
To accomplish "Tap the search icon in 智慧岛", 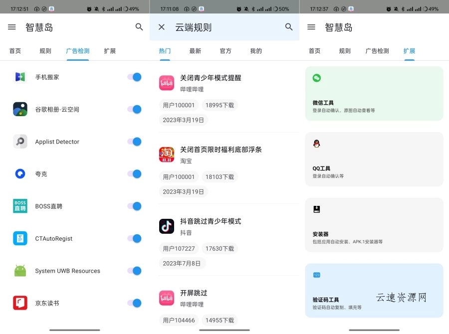I will [x=139, y=27].
